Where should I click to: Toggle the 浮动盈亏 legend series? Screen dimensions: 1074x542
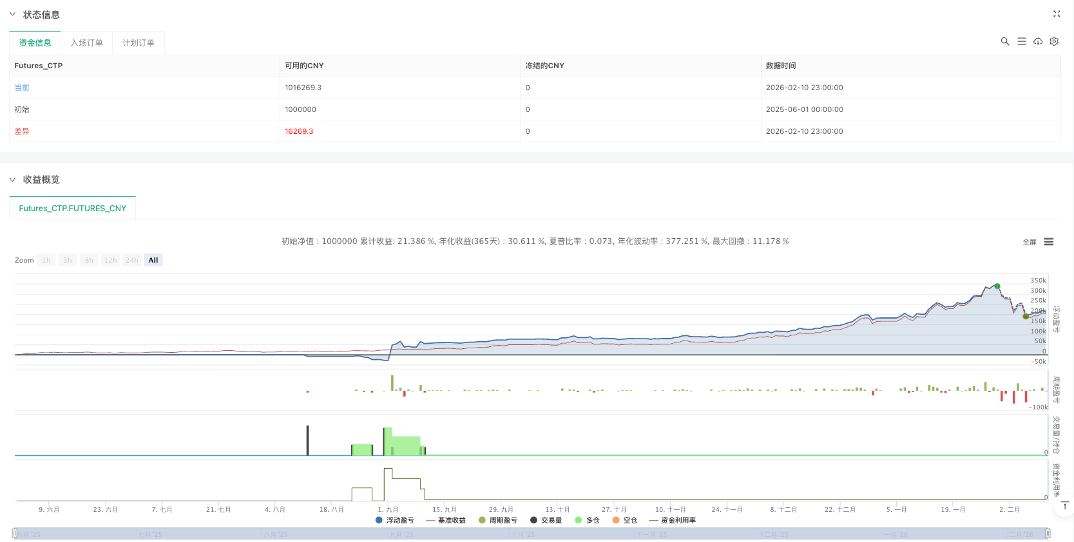[x=395, y=520]
